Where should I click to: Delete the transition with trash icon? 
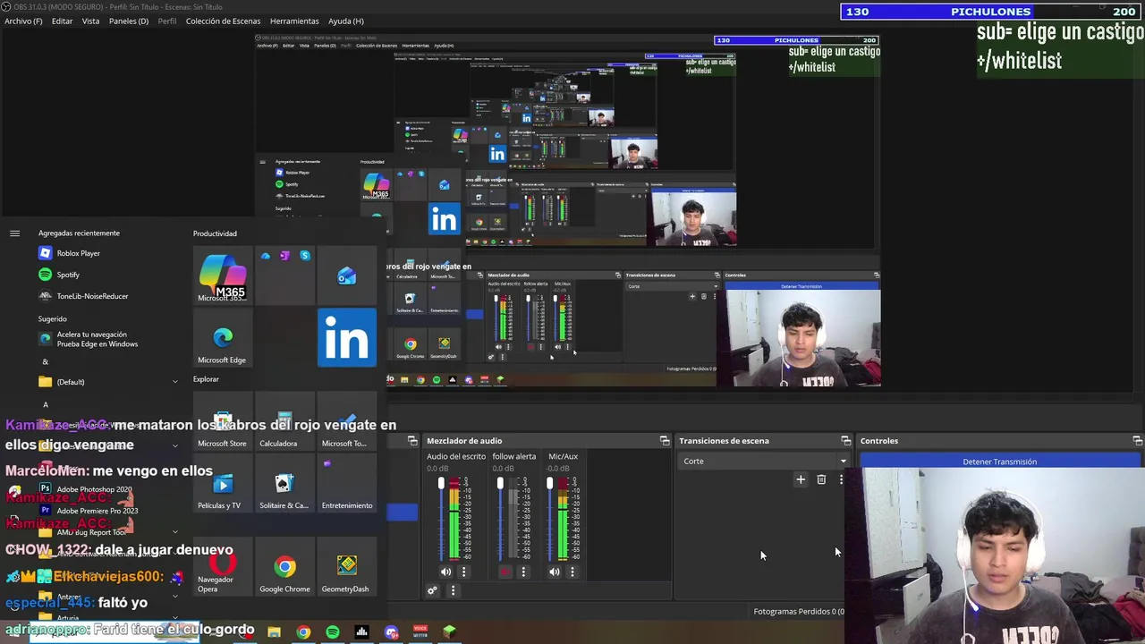point(821,479)
